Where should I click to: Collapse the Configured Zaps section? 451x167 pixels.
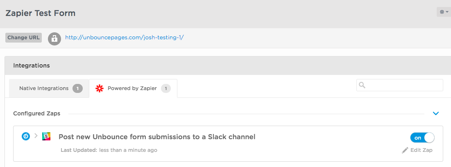(x=436, y=113)
